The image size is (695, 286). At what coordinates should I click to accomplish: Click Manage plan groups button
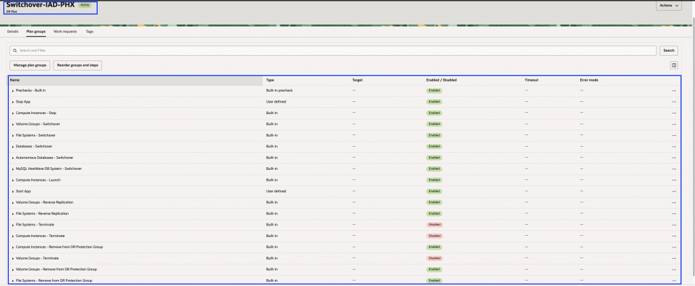pos(30,65)
